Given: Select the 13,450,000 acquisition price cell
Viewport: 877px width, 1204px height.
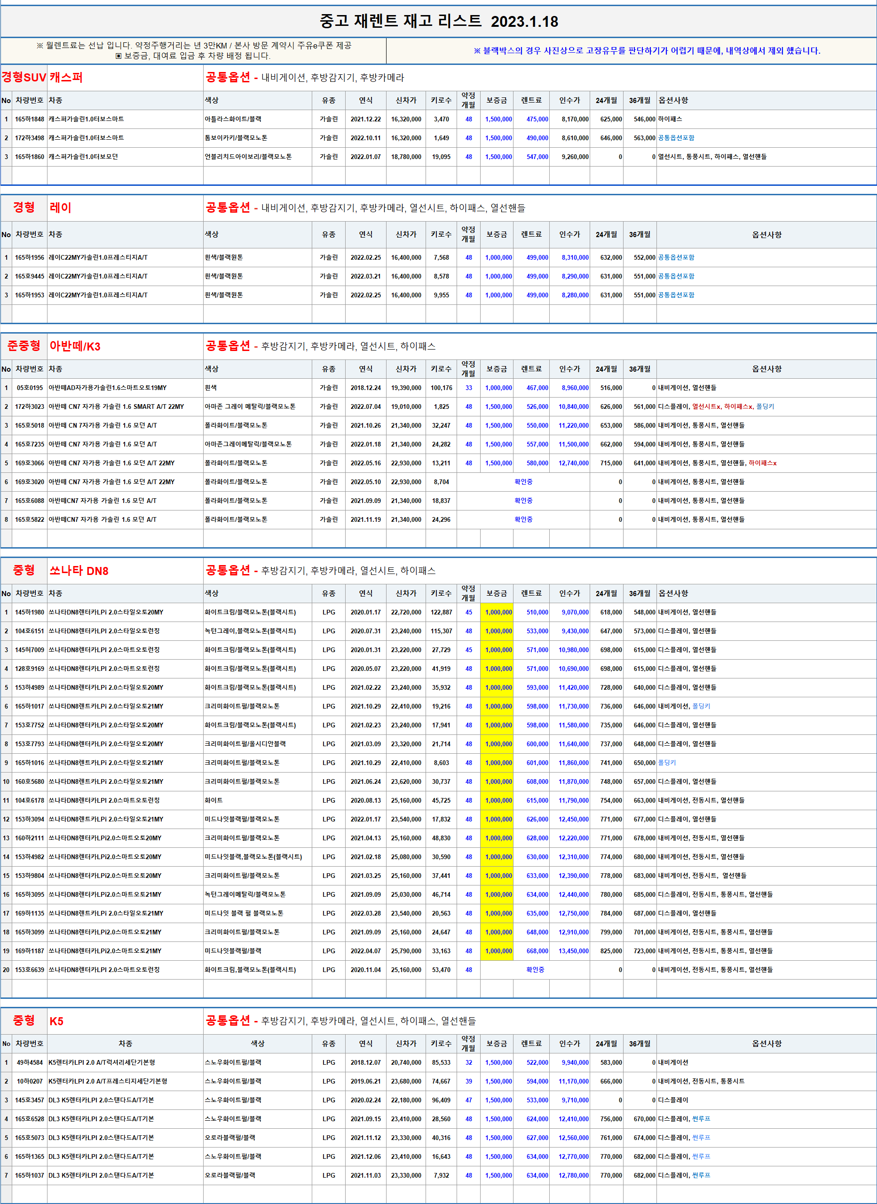Looking at the screenshot, I should tap(573, 951).
